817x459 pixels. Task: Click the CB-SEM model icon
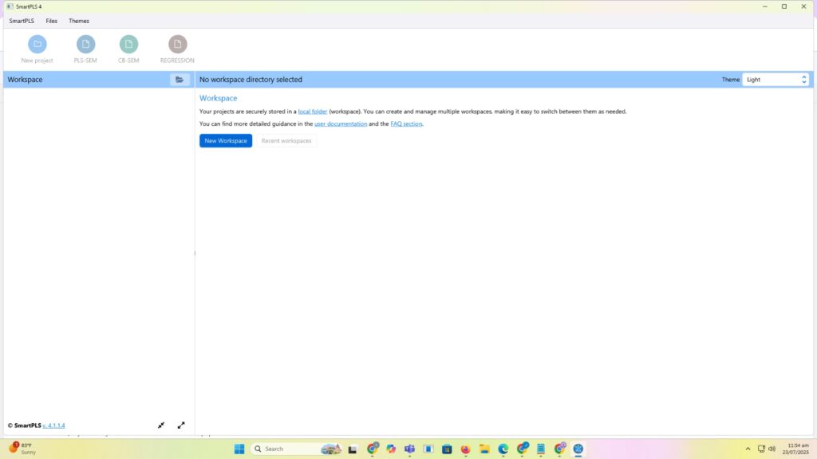pyautogui.click(x=128, y=45)
